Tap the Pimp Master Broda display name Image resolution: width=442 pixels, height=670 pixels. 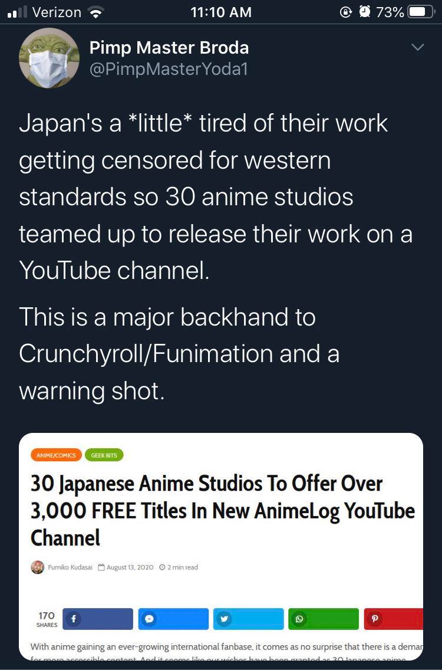pyautogui.click(x=169, y=48)
